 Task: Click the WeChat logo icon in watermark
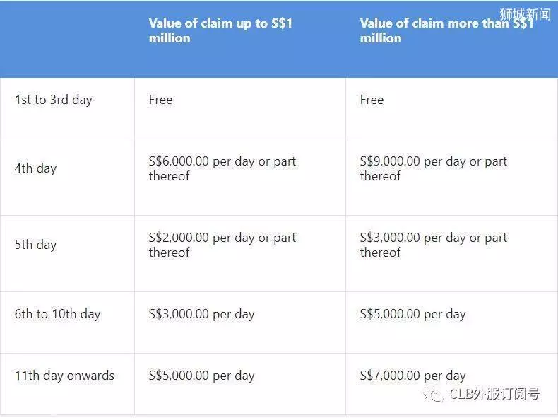pos(433,395)
